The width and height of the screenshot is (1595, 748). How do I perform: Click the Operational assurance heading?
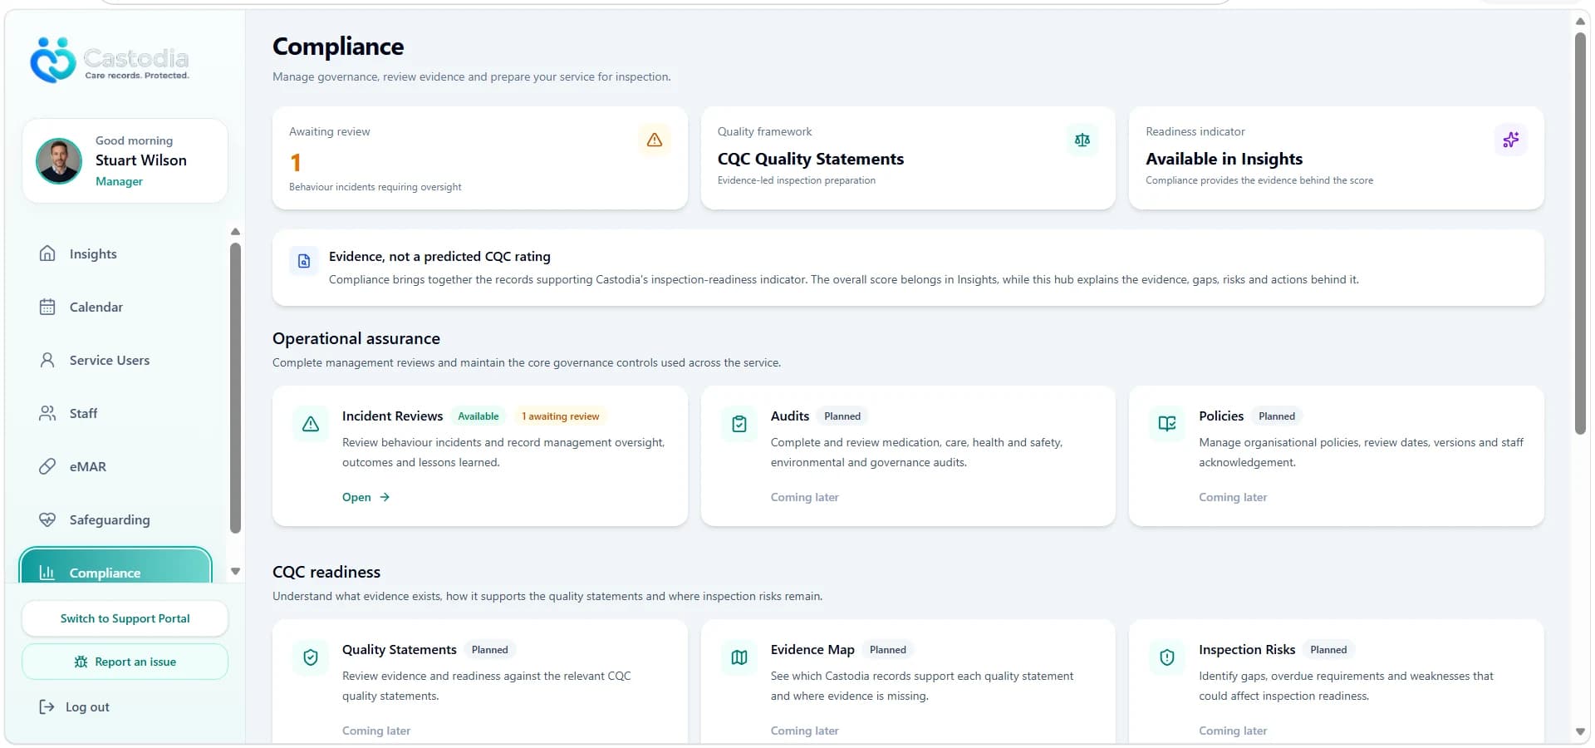click(356, 338)
